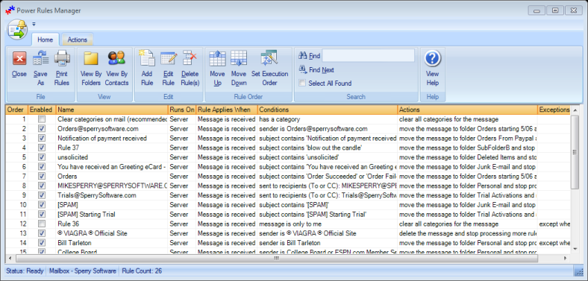Viewport: 588px width, 281px height.
Task: Click 'Status: Ready' in status bar
Action: [x=25, y=271]
